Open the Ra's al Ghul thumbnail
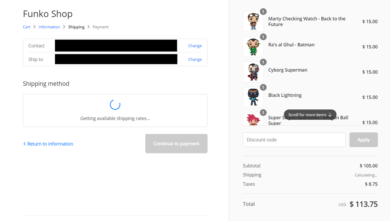 (253, 47)
